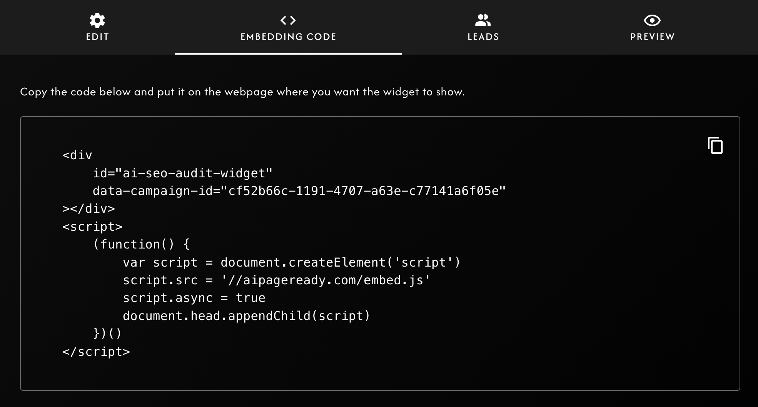Select the Preview tab

pos(652,37)
